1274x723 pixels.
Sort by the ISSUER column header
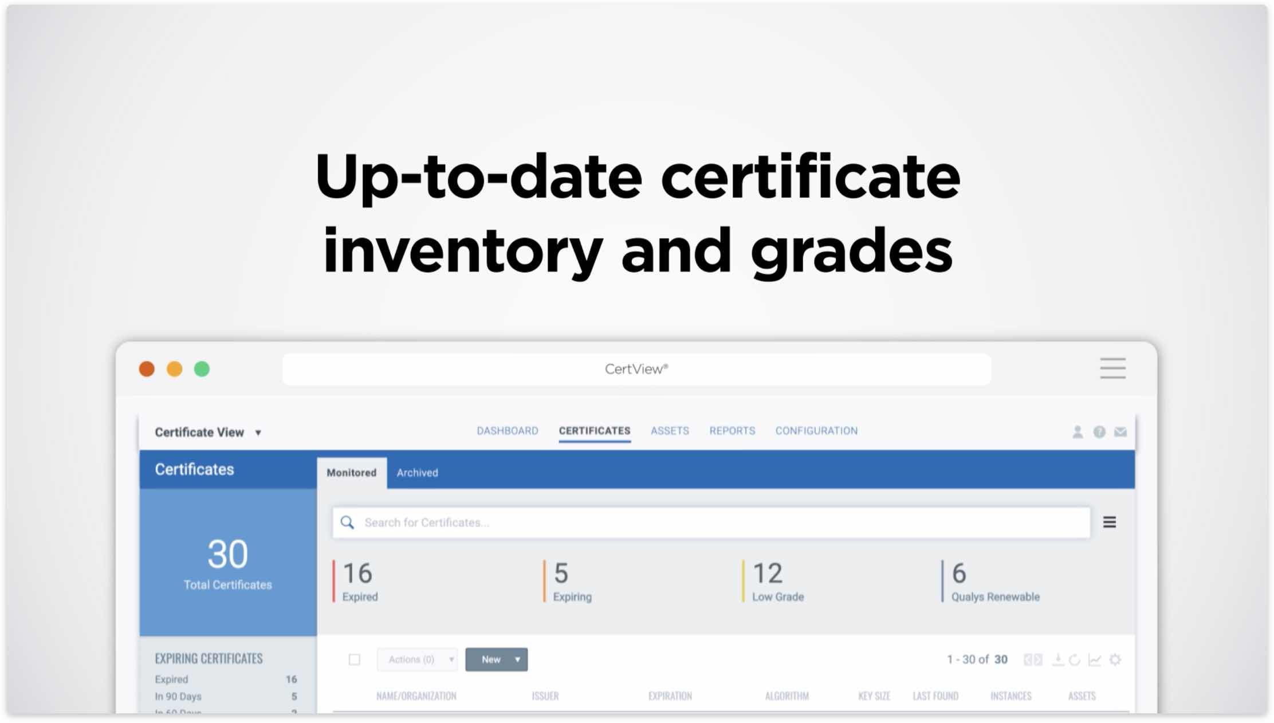545,696
